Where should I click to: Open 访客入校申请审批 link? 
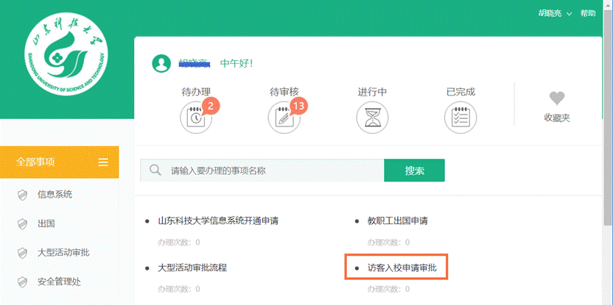[402, 268]
